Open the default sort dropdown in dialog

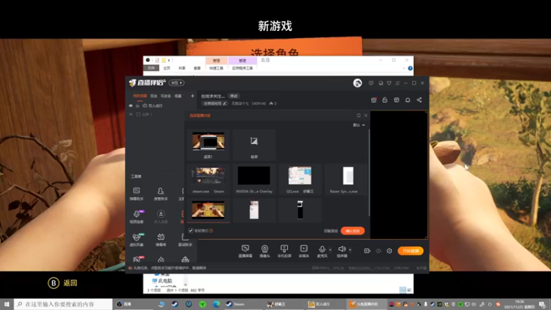[359, 125]
